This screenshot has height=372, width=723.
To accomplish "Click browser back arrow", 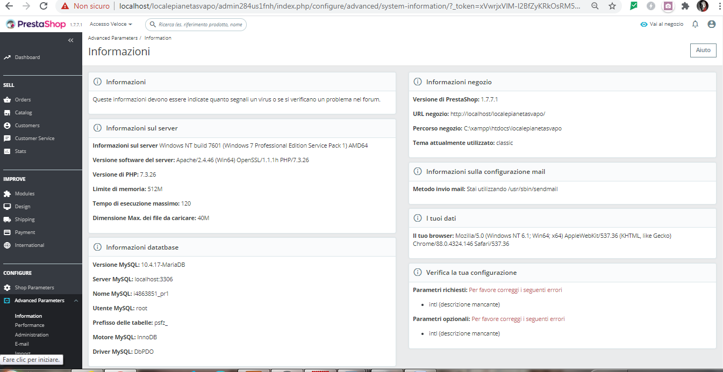I will coord(9,6).
